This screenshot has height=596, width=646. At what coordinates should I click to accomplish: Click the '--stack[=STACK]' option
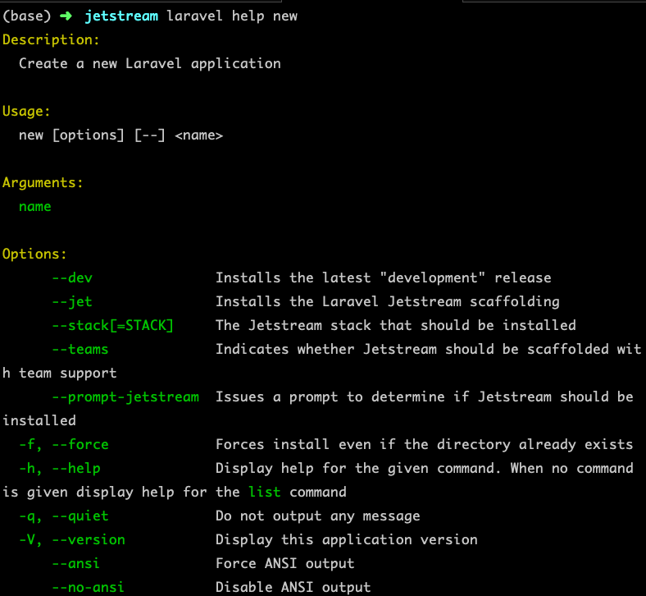point(112,325)
